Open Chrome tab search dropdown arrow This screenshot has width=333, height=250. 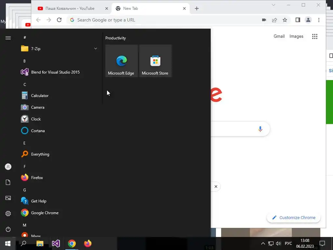(273, 5)
